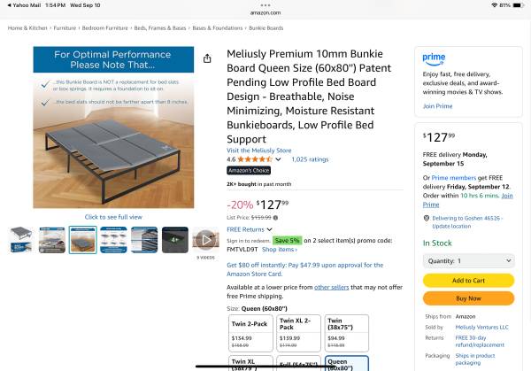Click the List Price info icon
531x371 pixels.
tap(275, 217)
